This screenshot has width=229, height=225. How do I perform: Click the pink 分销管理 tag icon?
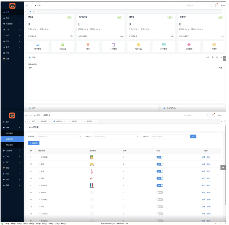tap(189, 45)
